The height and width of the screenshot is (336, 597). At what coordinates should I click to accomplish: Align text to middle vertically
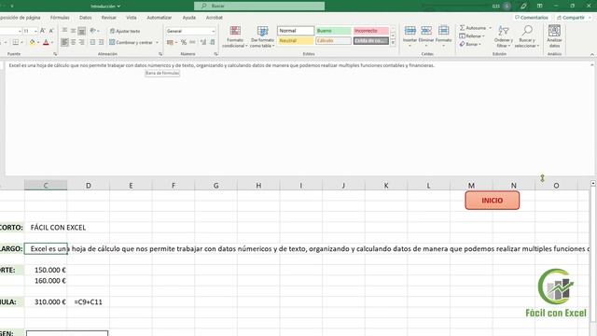(x=73, y=31)
